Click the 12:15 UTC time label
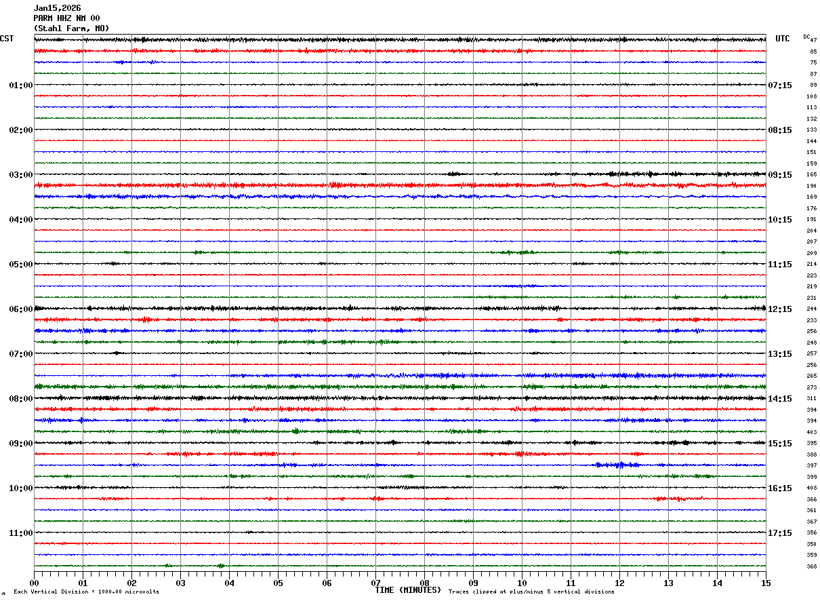This screenshot has height=601, width=820. click(780, 309)
